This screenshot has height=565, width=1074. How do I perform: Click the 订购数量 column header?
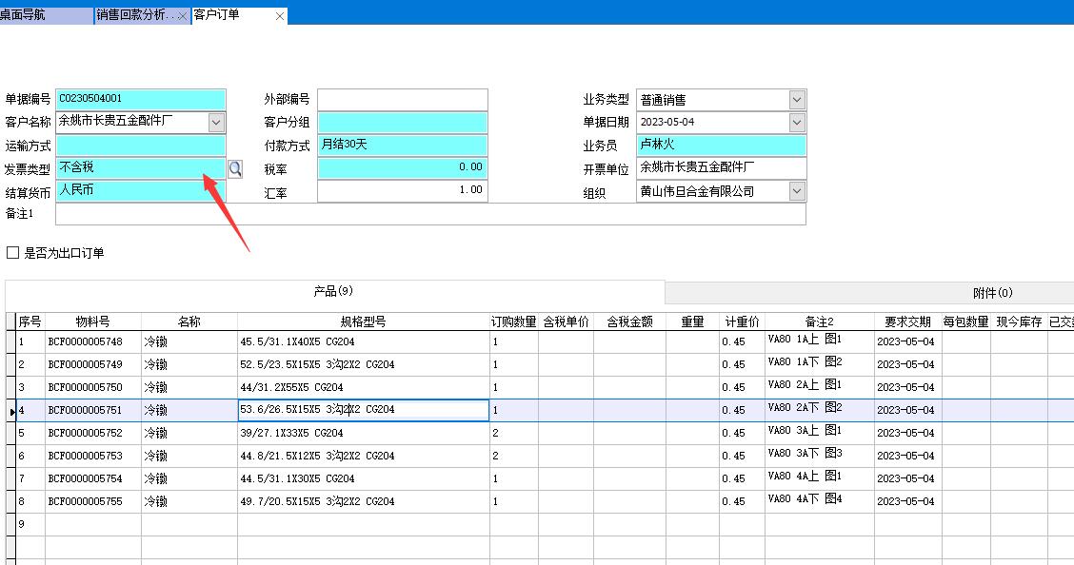tap(513, 322)
